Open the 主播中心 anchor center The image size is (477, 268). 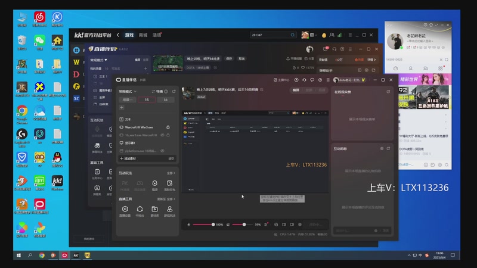point(281,80)
